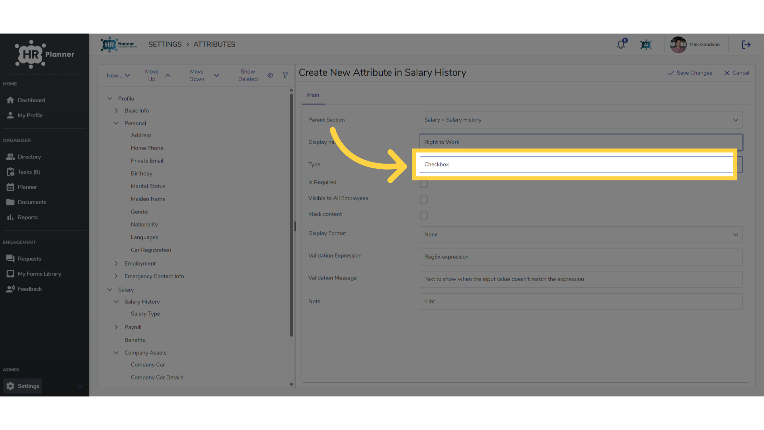The width and height of the screenshot is (764, 430).
Task: Toggle the eye visibility icon in toolbar
Action: tap(270, 75)
